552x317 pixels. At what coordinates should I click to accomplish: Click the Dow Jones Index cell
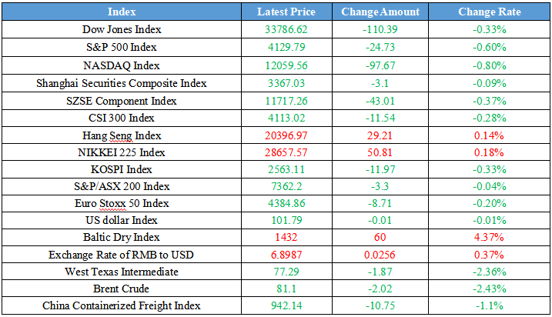coord(122,30)
